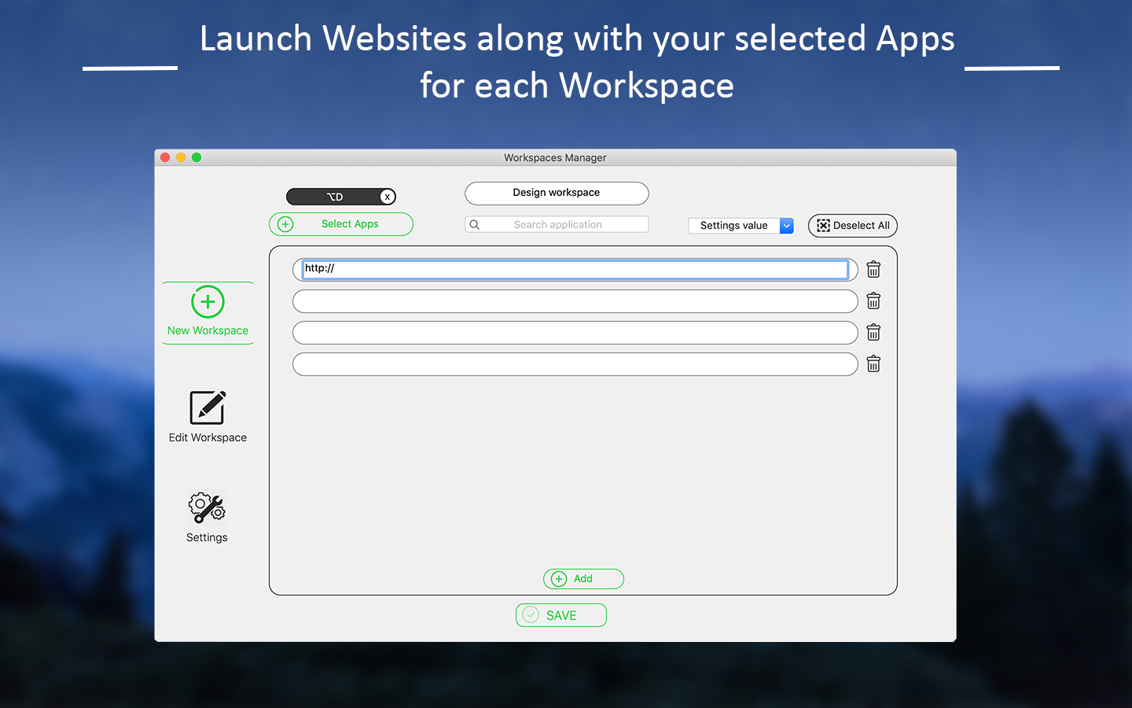Click the trash icon beside the second URL row

[x=873, y=301]
